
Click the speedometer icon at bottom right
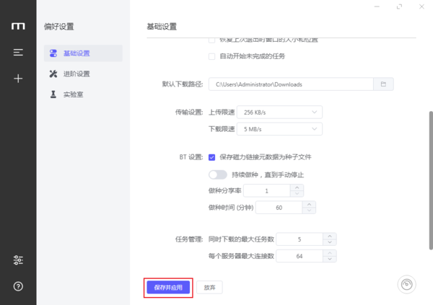[x=408, y=284]
